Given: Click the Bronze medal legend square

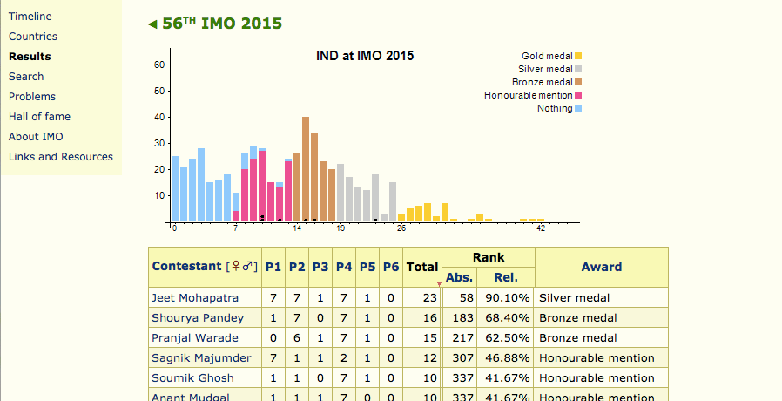Looking at the screenshot, I should coord(578,83).
